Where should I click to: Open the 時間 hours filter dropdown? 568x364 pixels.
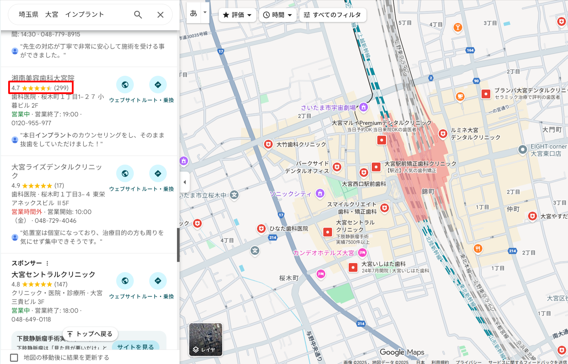pyautogui.click(x=277, y=15)
